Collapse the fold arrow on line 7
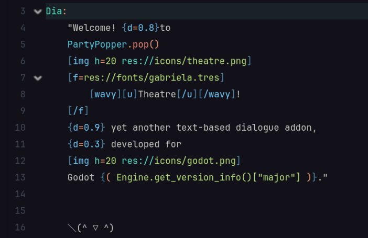Image resolution: width=368 pixels, height=238 pixels. pos(38,78)
